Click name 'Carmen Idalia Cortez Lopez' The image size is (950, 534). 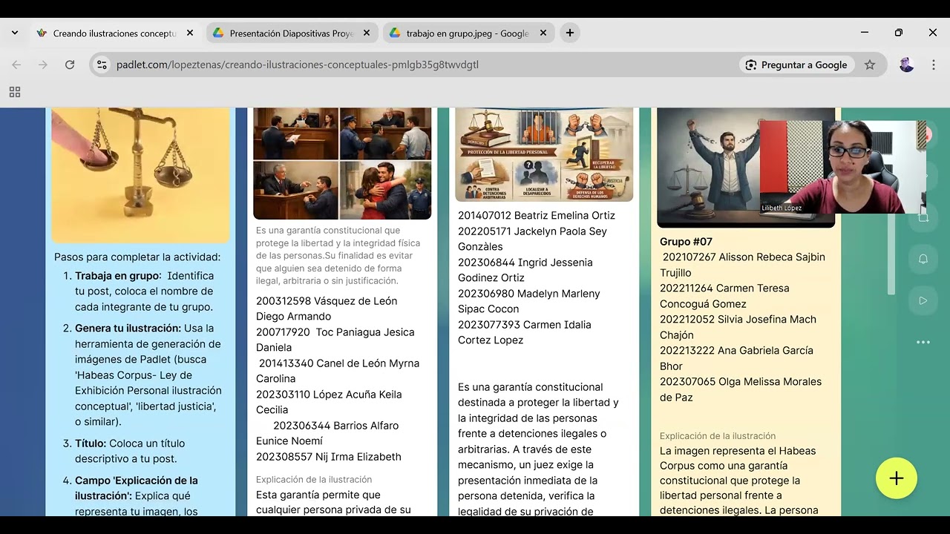click(x=525, y=332)
